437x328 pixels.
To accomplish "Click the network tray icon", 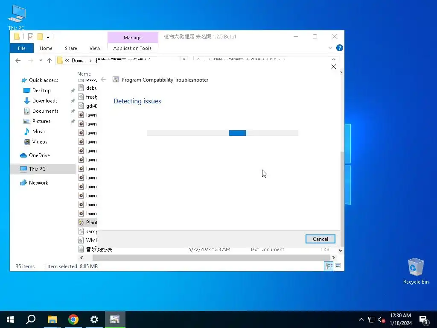I will [x=372, y=319].
